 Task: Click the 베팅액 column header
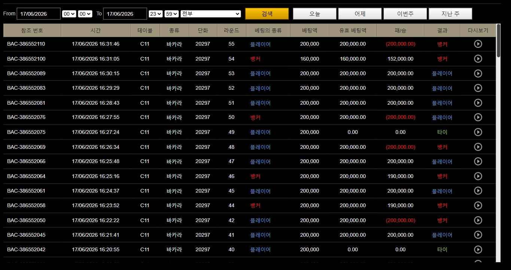coord(310,30)
